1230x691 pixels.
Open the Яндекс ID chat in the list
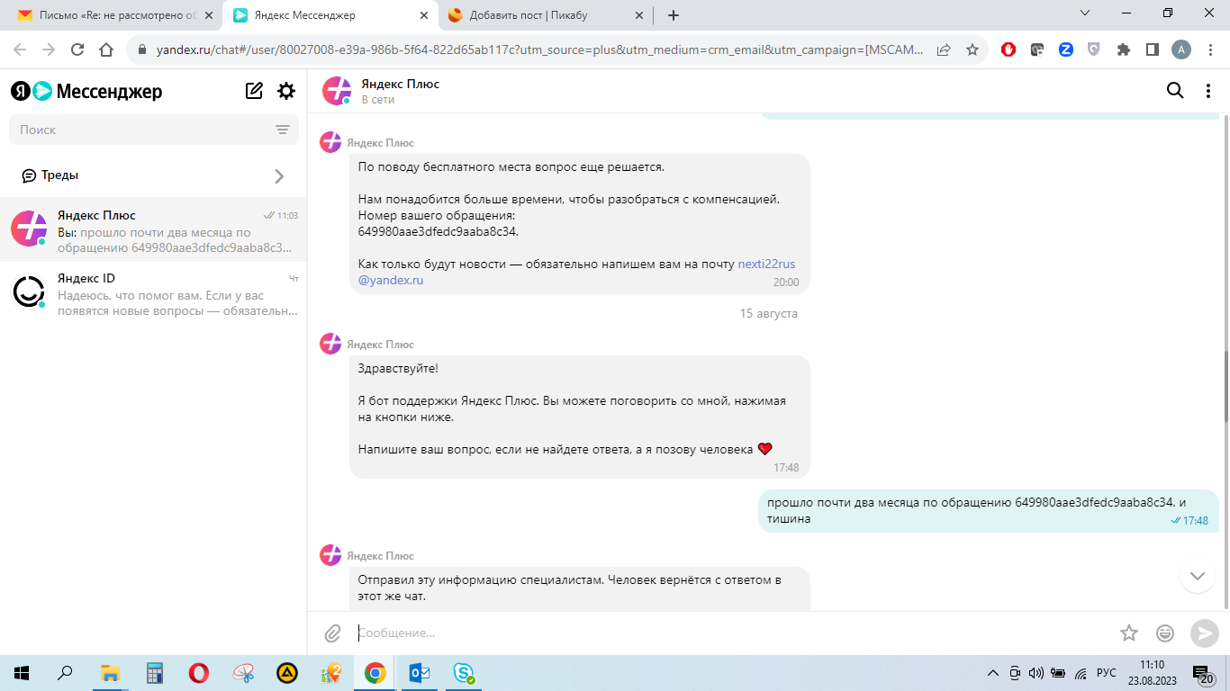(153, 292)
